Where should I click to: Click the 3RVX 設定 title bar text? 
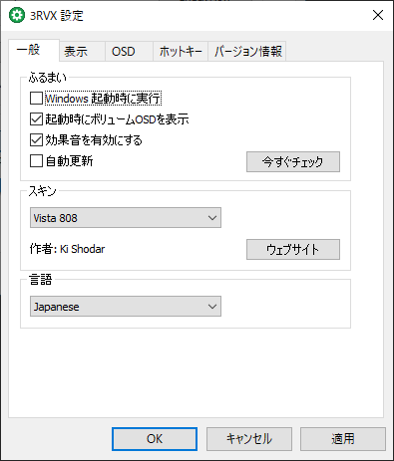(57, 16)
